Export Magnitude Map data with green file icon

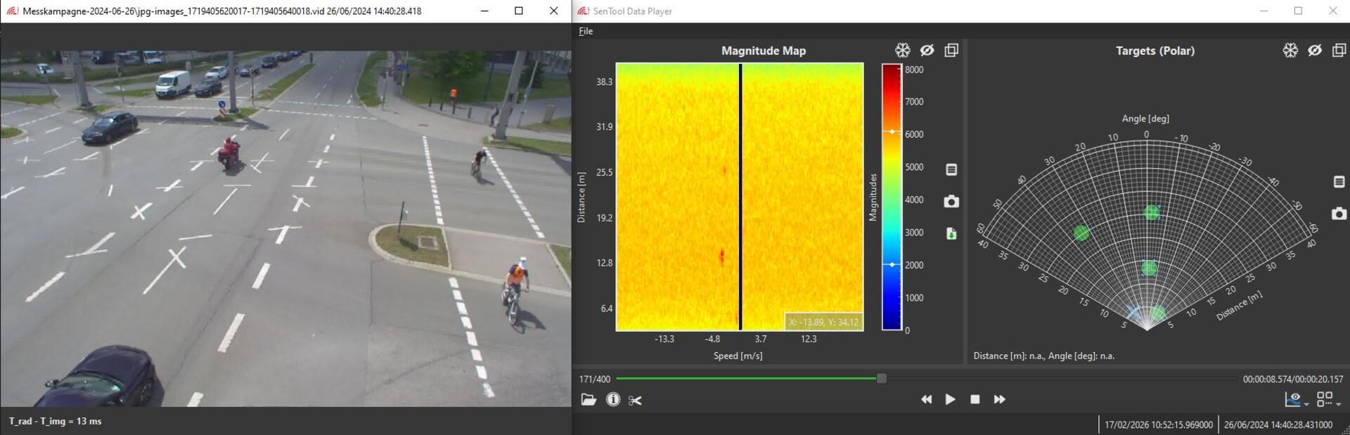[x=951, y=233]
